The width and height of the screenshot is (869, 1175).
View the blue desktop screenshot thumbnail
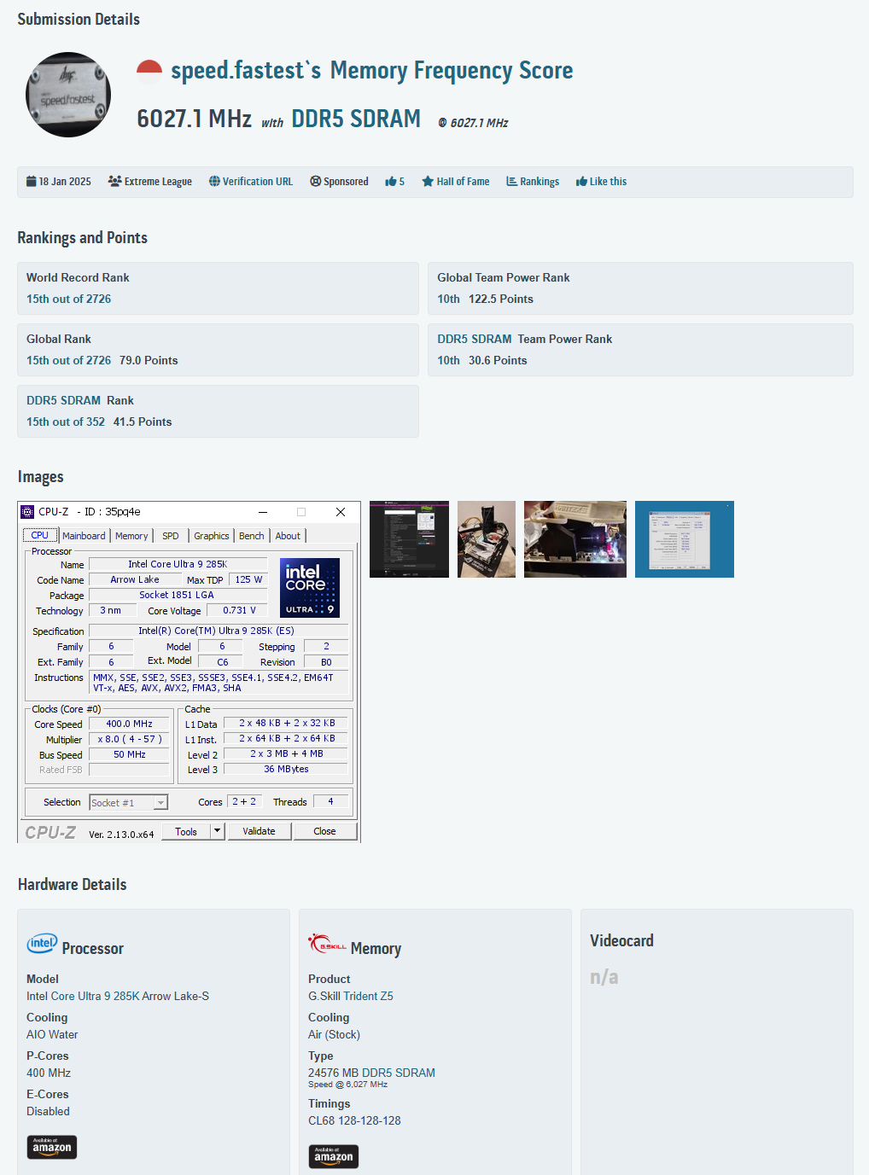click(684, 539)
